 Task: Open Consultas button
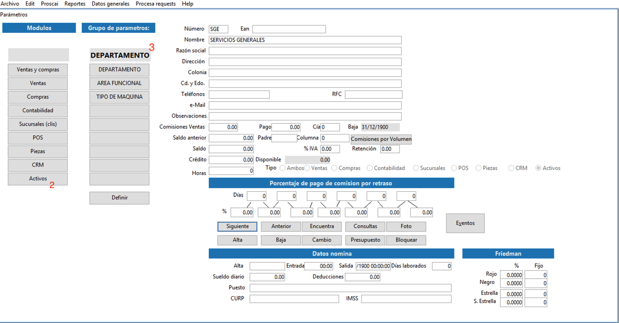[x=365, y=226]
